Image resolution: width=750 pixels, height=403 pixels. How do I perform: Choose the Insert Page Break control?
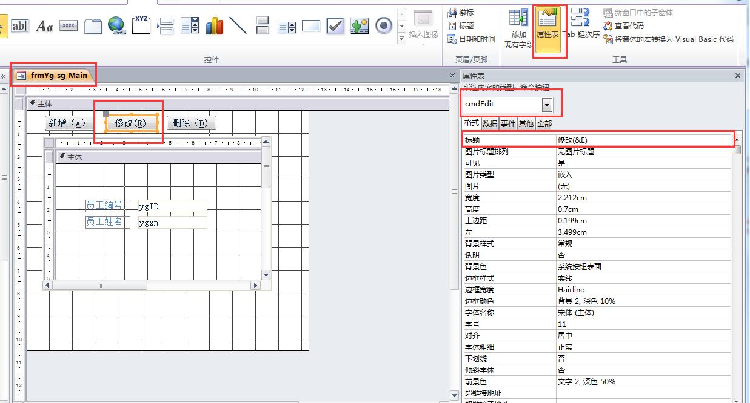click(x=166, y=26)
